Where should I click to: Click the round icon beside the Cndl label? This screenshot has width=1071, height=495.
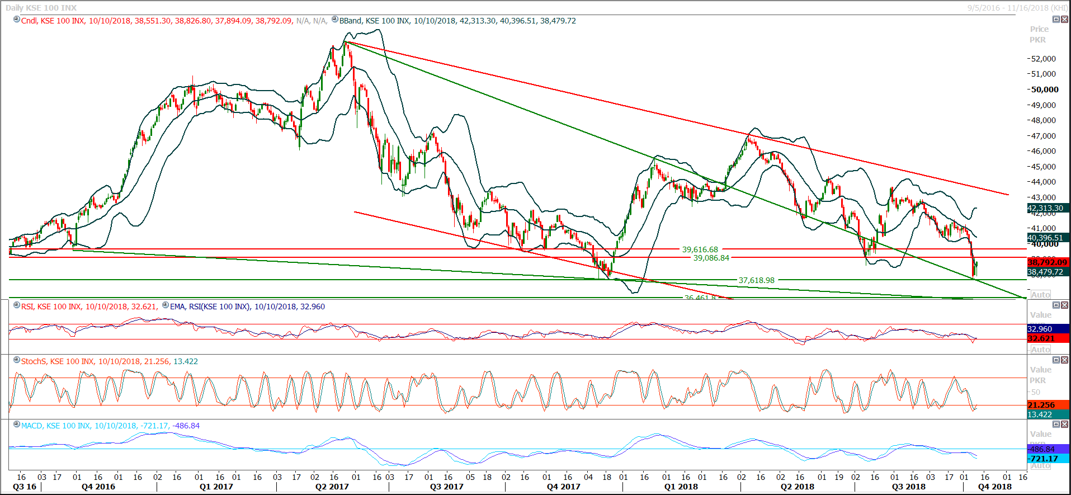coord(17,20)
